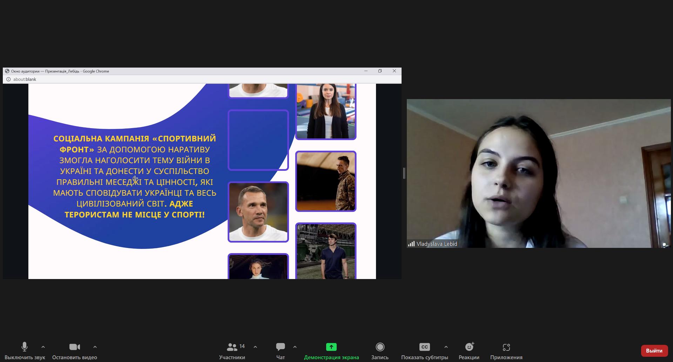
Task: Expand audio options arrow next to microphone
Action: [x=43, y=347]
